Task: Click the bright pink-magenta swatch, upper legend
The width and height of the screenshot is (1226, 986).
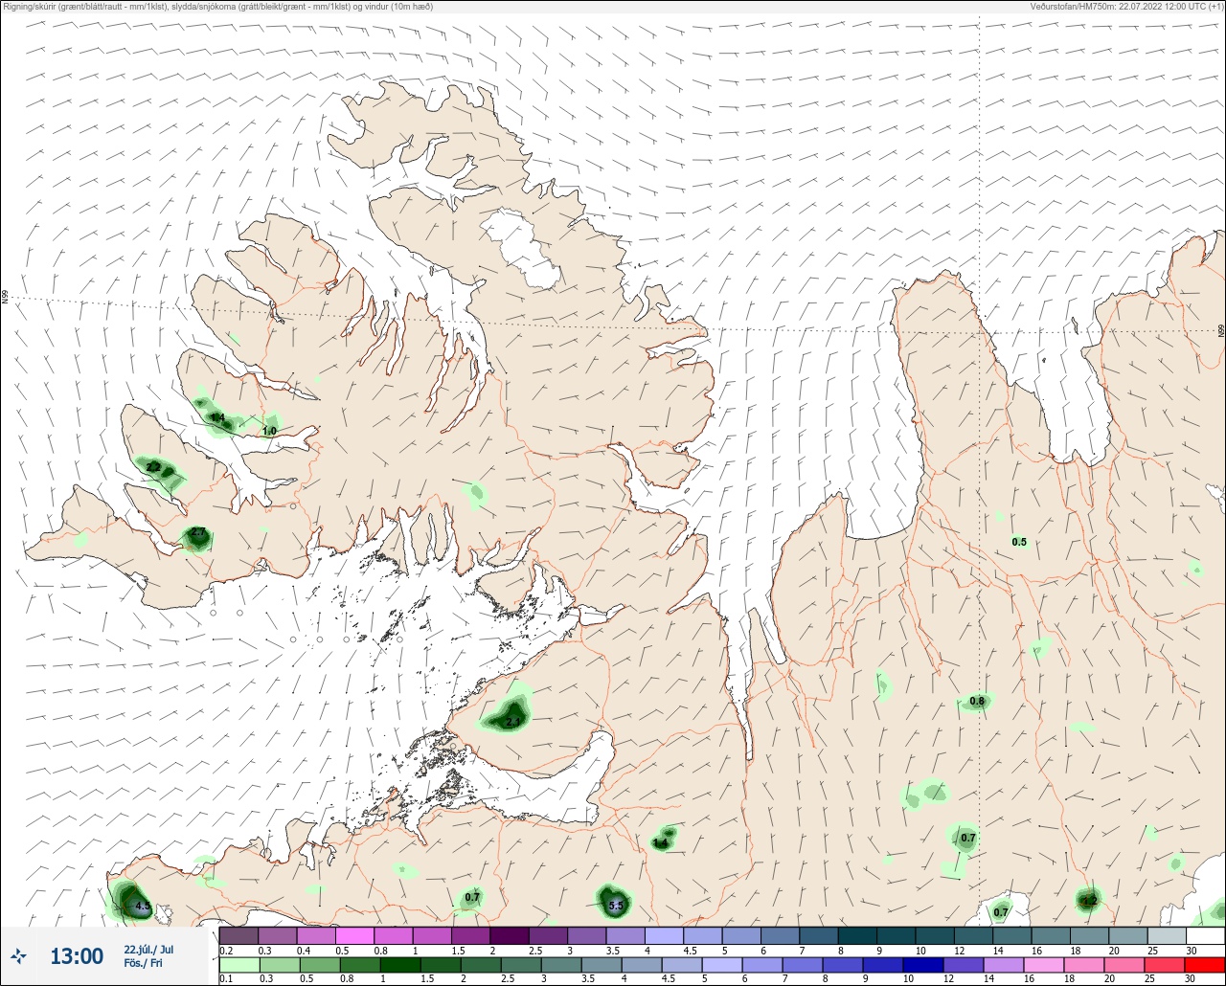Action: [354, 935]
